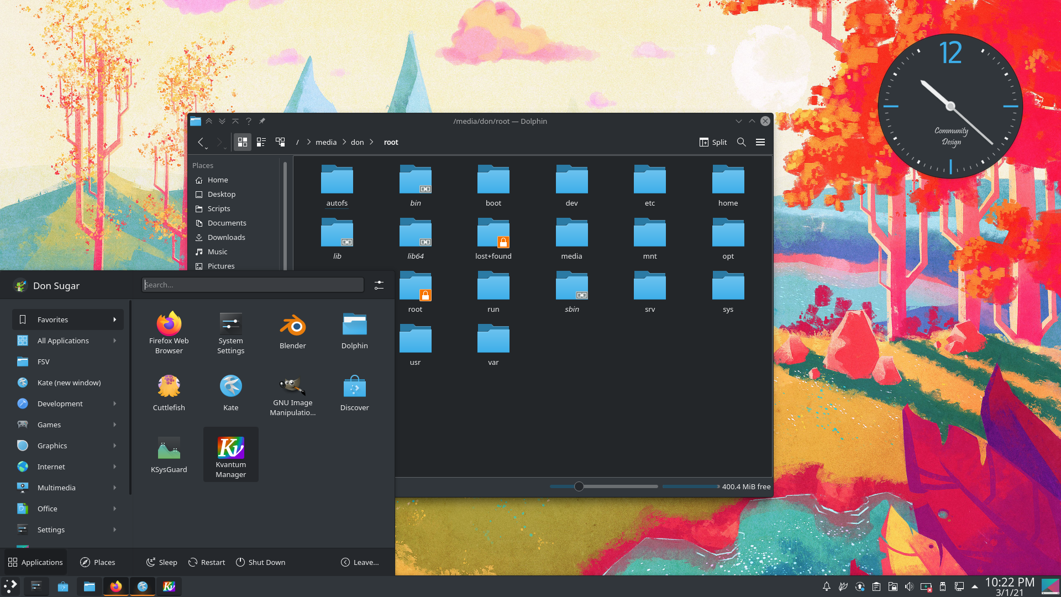Expand the Games category
The height and width of the screenshot is (597, 1061).
tap(68, 425)
